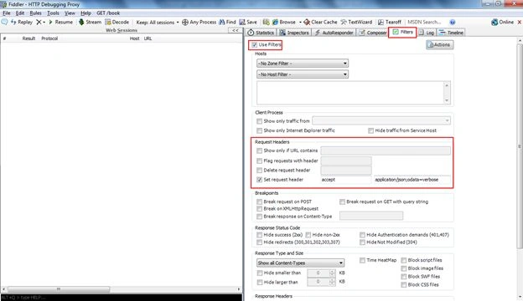Open the Help menu
Screen dimensions: 523x301
(85, 13)
